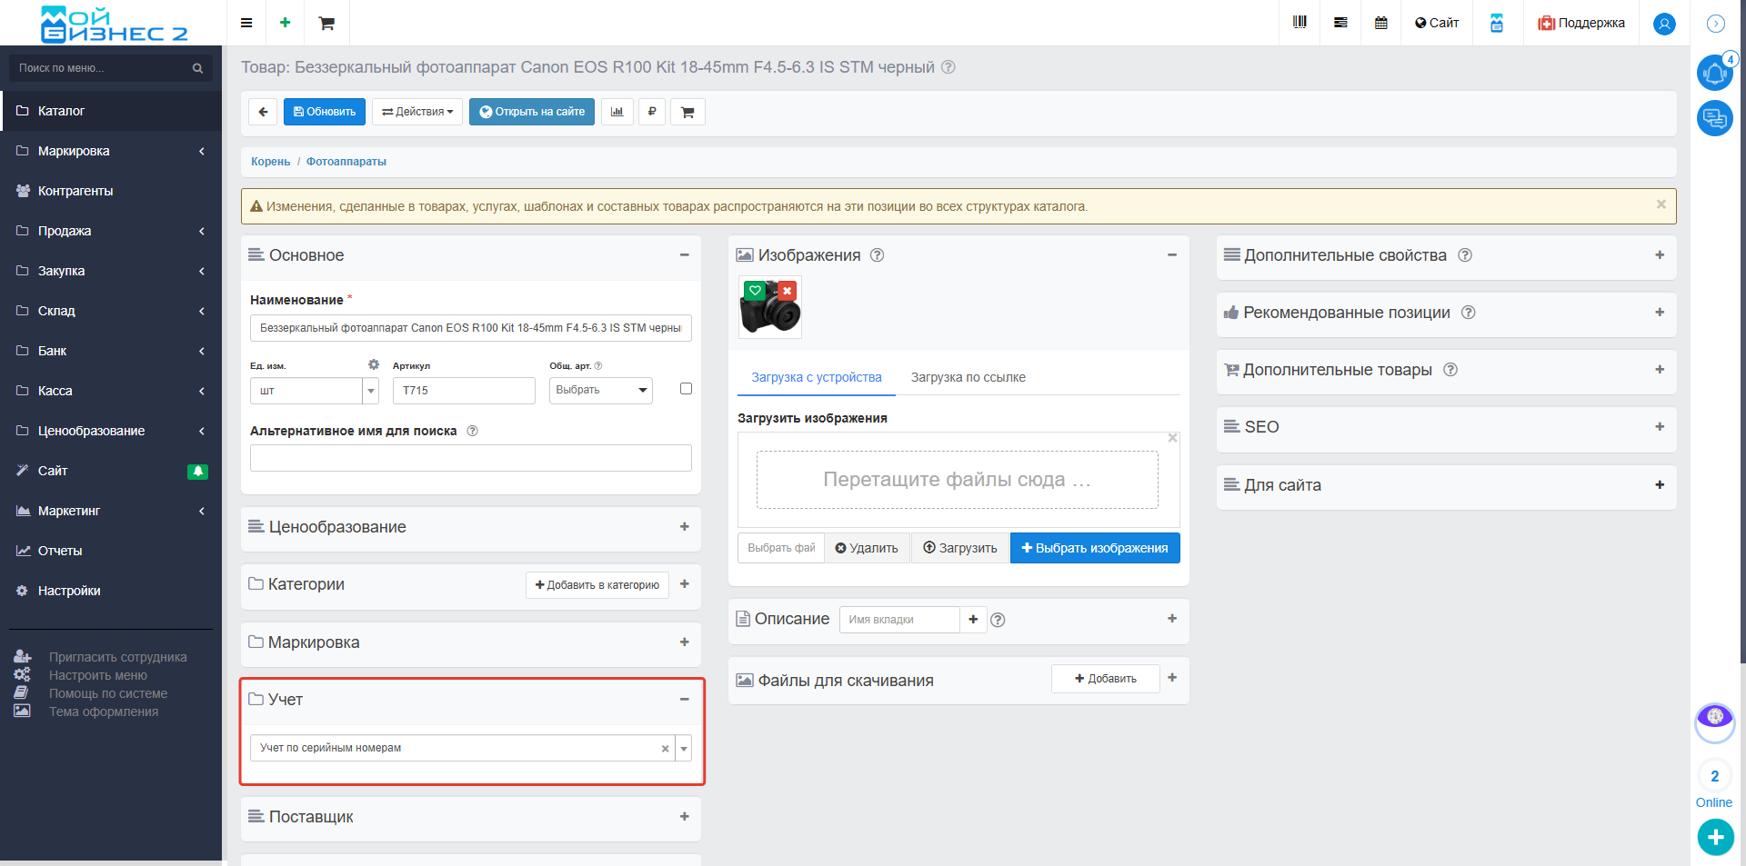1746x866 pixels.
Task: Toggle the checkbox next to Общ. арт.
Action: [x=686, y=389]
